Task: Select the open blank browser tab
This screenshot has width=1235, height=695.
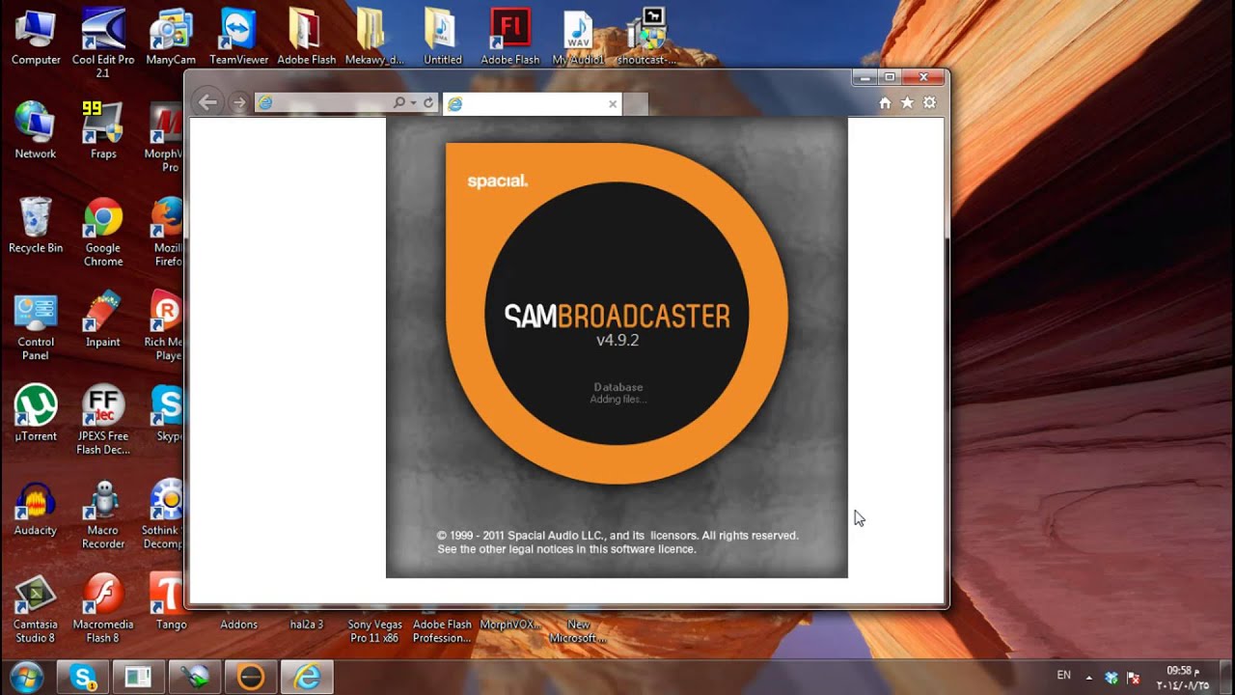Action: click(533, 103)
